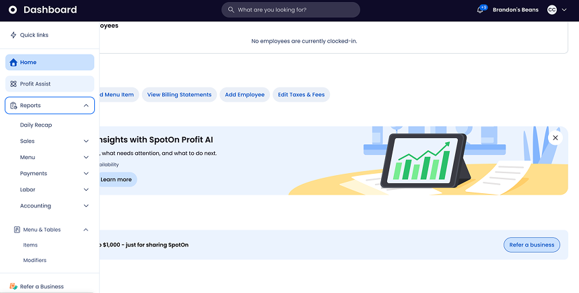Screen dimensions: 579x293
Task: Click View Billing Statements button
Action: (180, 94)
